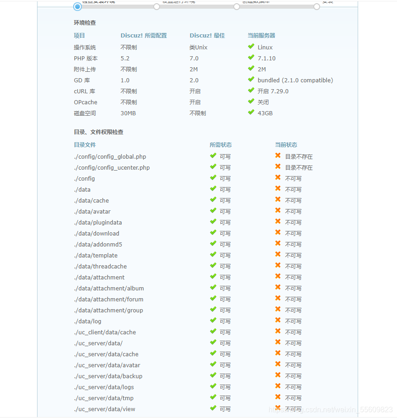397x418 pixels.
Task: Click green check in ./data/attachment row
Action: (x=213, y=276)
